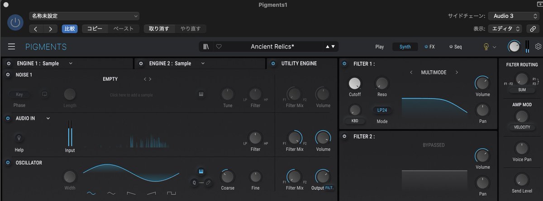Screen dimensions: 543x201
Task: Select the triangle waveform icon
Action: click(x=111, y=193)
